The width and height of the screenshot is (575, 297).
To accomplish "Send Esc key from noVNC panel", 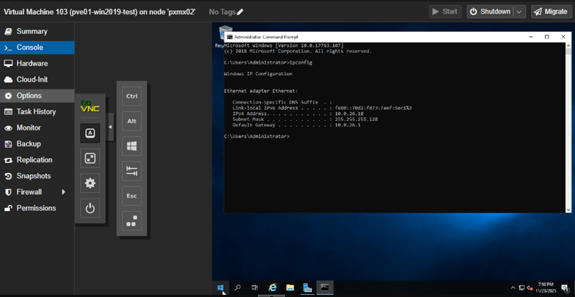I will [x=131, y=196].
